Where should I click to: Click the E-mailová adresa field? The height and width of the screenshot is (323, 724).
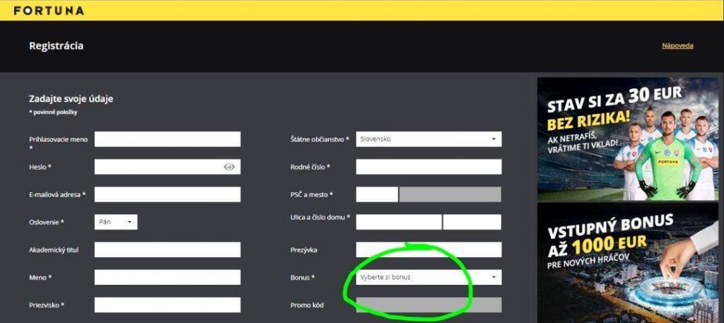[168, 194]
